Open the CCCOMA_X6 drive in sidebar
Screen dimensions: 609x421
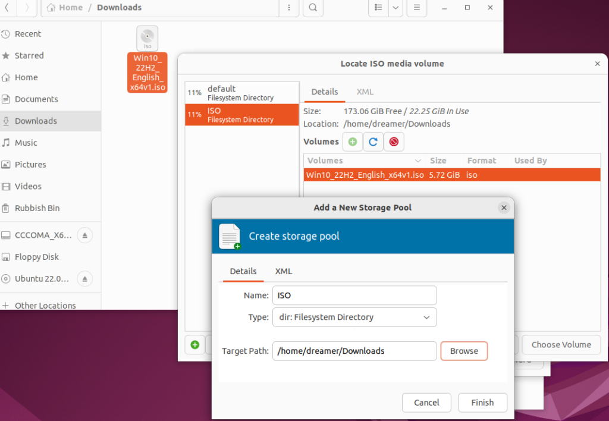tap(37, 235)
